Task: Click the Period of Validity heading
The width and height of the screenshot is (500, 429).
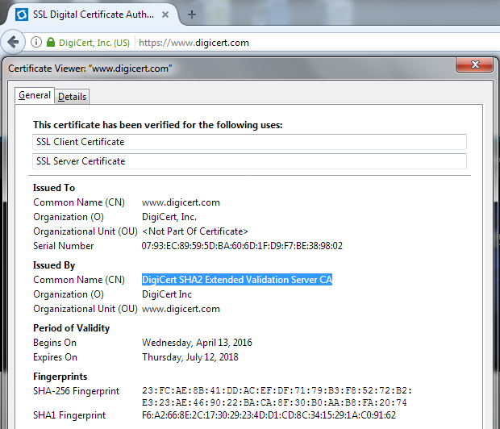Action: coord(72,328)
